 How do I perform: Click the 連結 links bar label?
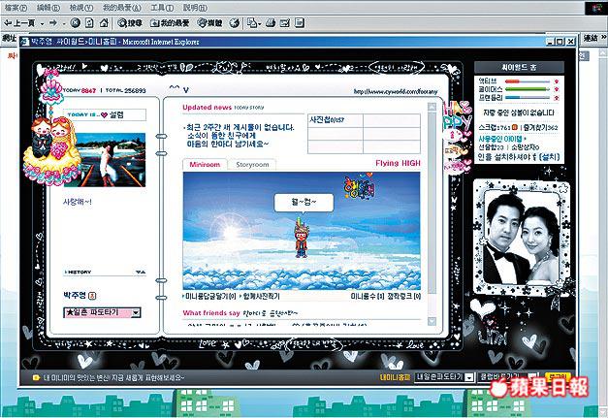[x=591, y=38]
